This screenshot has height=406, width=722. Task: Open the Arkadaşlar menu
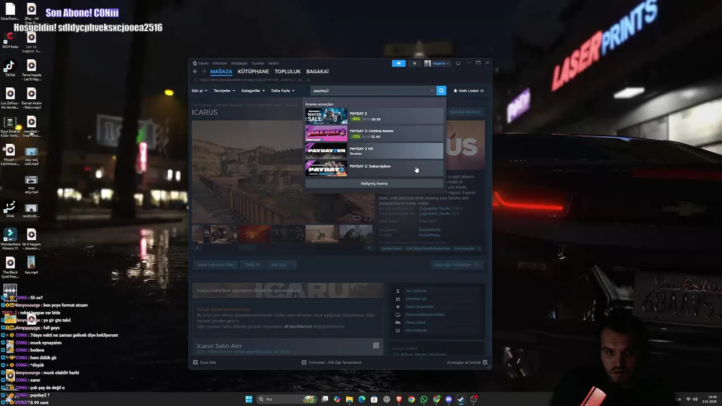(239, 63)
